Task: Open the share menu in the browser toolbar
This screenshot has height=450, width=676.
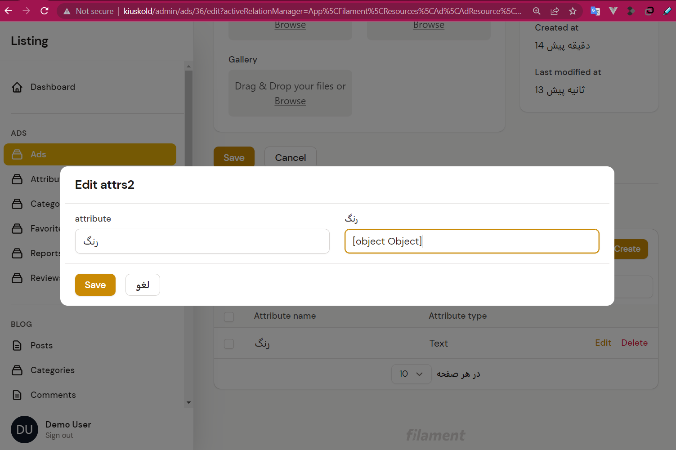Action: point(555,10)
